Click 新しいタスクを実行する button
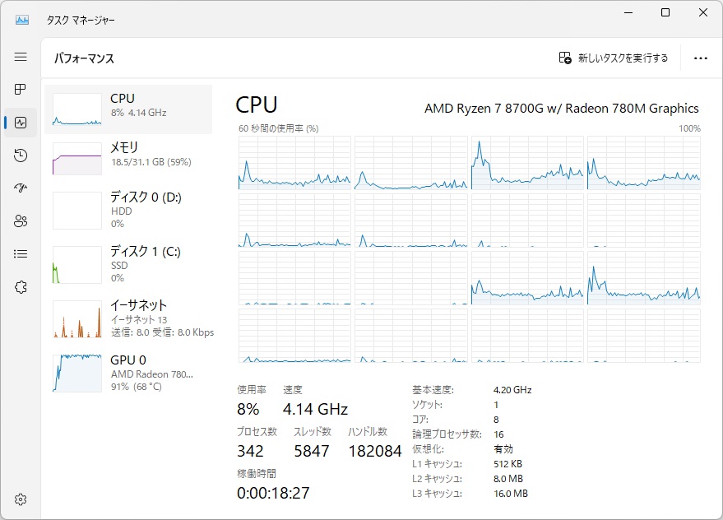This screenshot has height=520, width=723. (x=614, y=58)
